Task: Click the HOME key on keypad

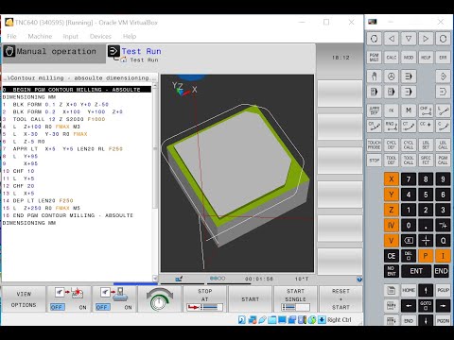Action: click(x=409, y=290)
